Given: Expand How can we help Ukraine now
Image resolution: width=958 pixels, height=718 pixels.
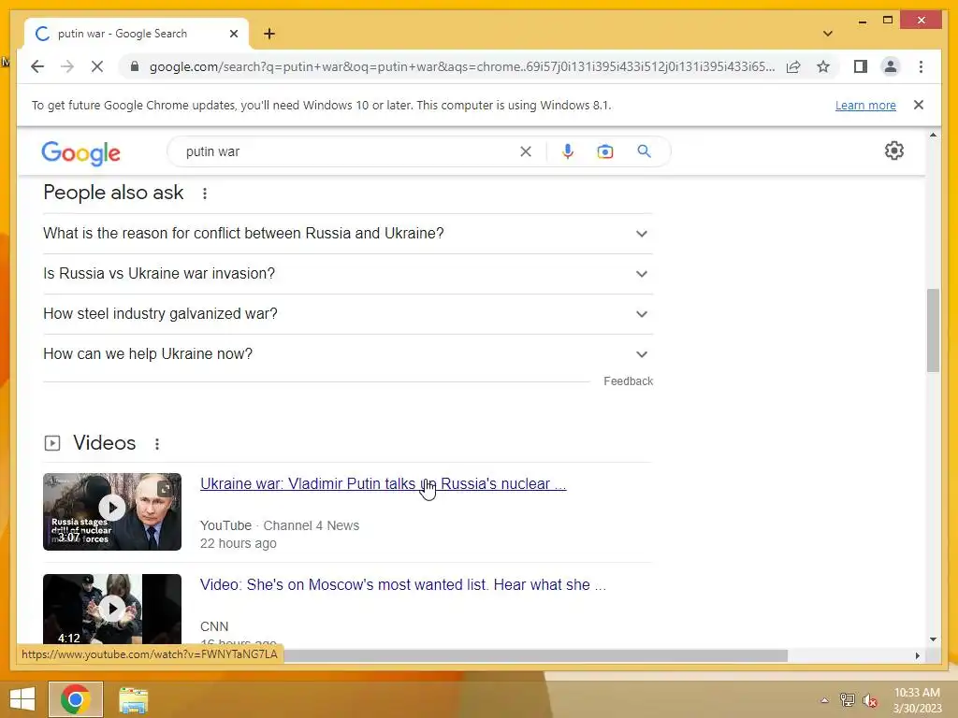Looking at the screenshot, I should coord(348,354).
